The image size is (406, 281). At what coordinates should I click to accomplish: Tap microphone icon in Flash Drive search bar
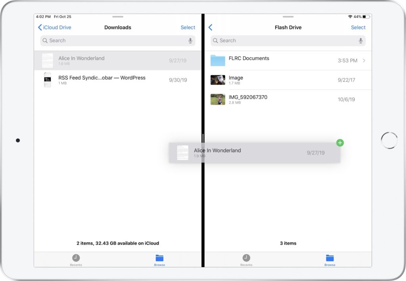tap(360, 40)
